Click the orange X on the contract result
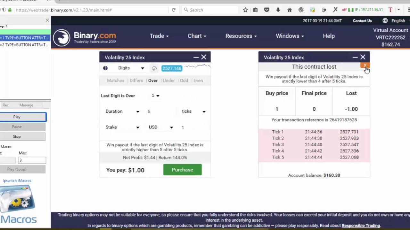 tap(365, 65)
